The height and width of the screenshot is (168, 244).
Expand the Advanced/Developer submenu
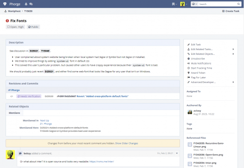click(211, 82)
